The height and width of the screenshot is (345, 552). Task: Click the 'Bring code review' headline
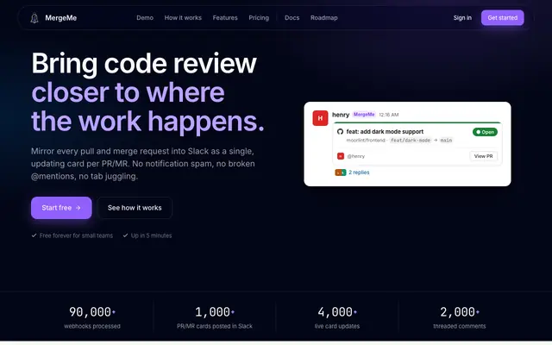(144, 63)
